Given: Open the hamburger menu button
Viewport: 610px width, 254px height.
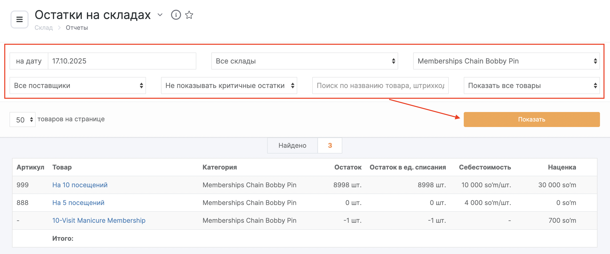Looking at the screenshot, I should point(20,19).
